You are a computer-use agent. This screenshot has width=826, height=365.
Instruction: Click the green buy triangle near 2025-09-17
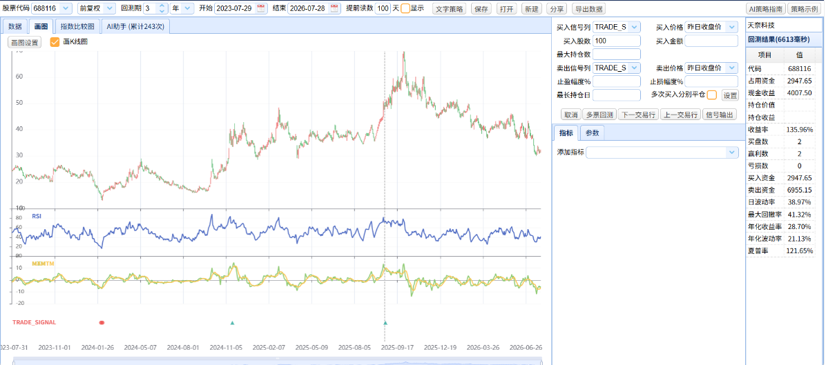point(385,322)
